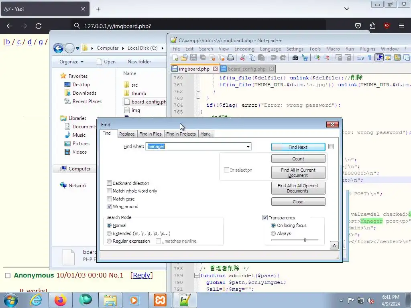Click the uBlock Origin extension icon in Firefox
Viewport: 411px width, 308px height.
(387, 26)
